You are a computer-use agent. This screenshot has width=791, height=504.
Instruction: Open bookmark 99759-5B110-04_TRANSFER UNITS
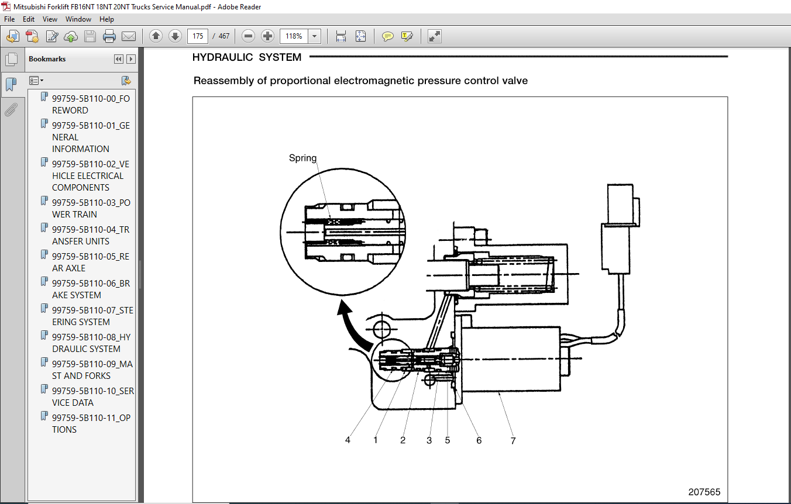click(x=91, y=236)
